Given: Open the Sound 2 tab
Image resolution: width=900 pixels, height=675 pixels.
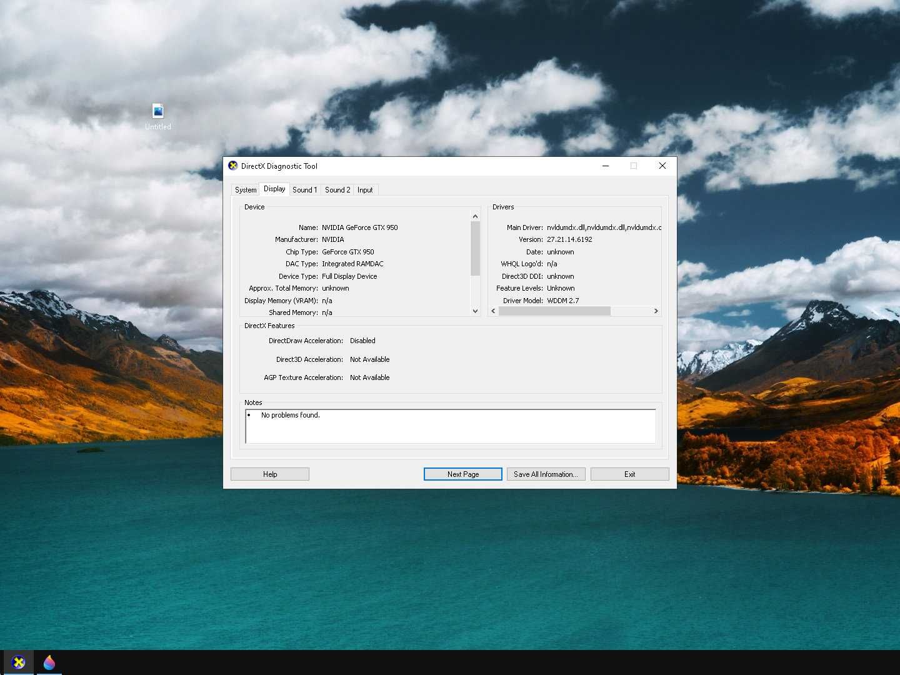Looking at the screenshot, I should click(337, 190).
